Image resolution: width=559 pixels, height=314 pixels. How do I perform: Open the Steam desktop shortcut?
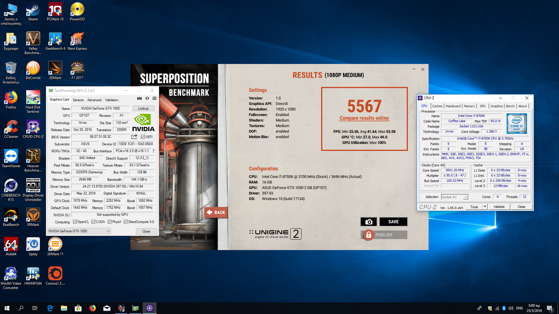tap(33, 11)
